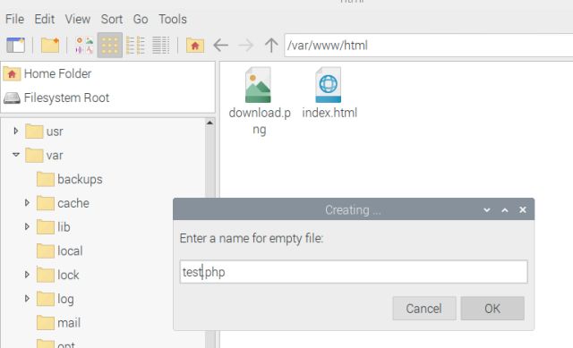
Task: Switch to compact list view
Action: coord(135,46)
